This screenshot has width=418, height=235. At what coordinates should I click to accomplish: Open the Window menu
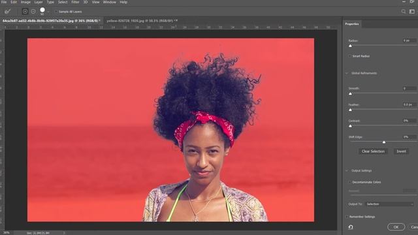tap(109, 2)
